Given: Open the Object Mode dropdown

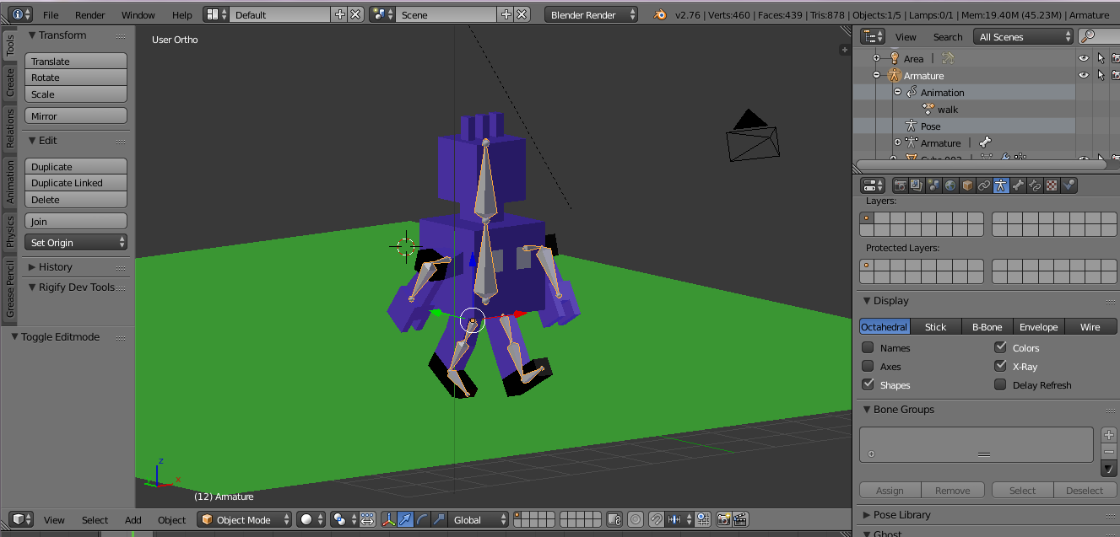Looking at the screenshot, I should pos(245,520).
